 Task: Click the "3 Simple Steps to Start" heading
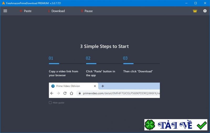[104, 46]
